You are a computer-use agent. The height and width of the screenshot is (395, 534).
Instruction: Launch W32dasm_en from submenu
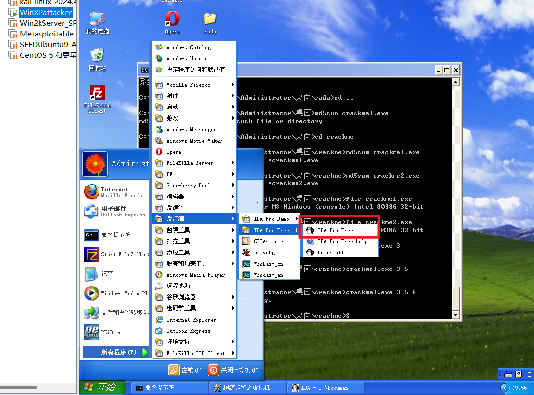tap(269, 275)
